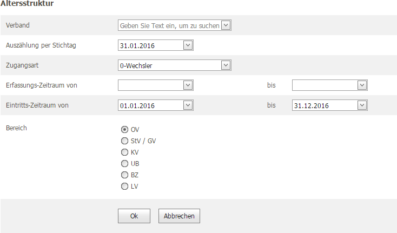The width and height of the screenshot is (397, 233).
Task: Open Eintritts-Zeitraum von date dropdown arrow
Action: [188, 105]
